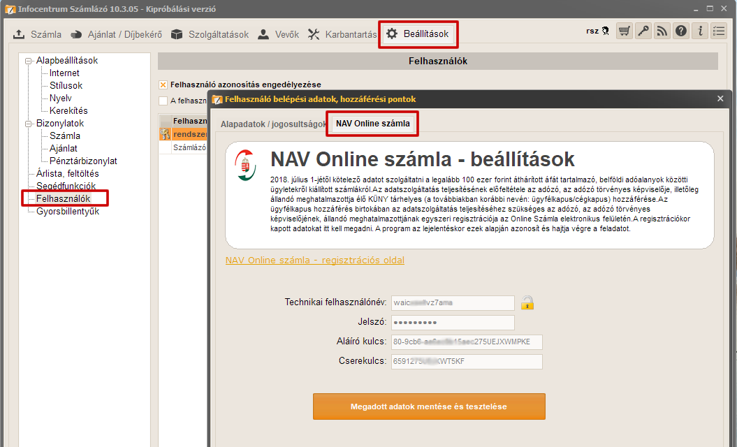Click the key license icon

[643, 31]
